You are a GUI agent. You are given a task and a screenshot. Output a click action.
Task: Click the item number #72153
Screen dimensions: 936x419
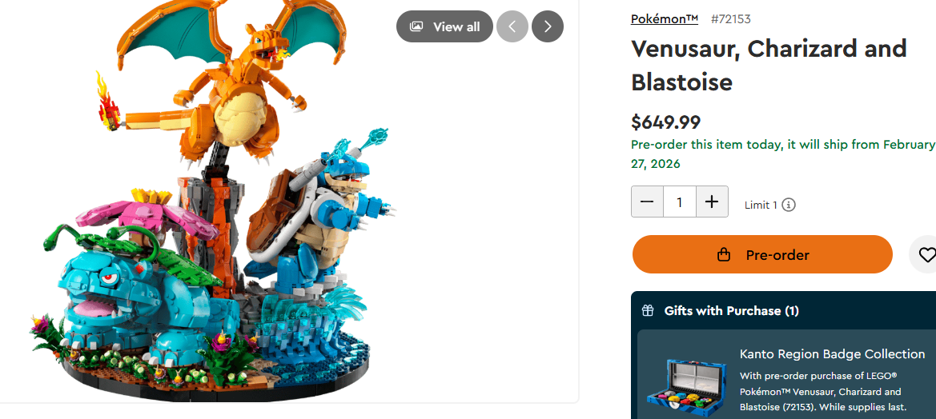click(x=731, y=19)
